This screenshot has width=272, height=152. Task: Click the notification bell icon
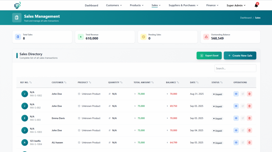pos(256,5)
